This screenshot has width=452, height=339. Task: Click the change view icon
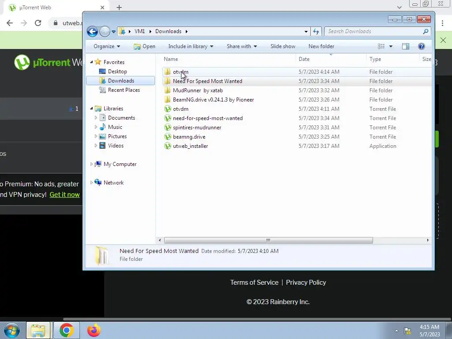tap(381, 46)
